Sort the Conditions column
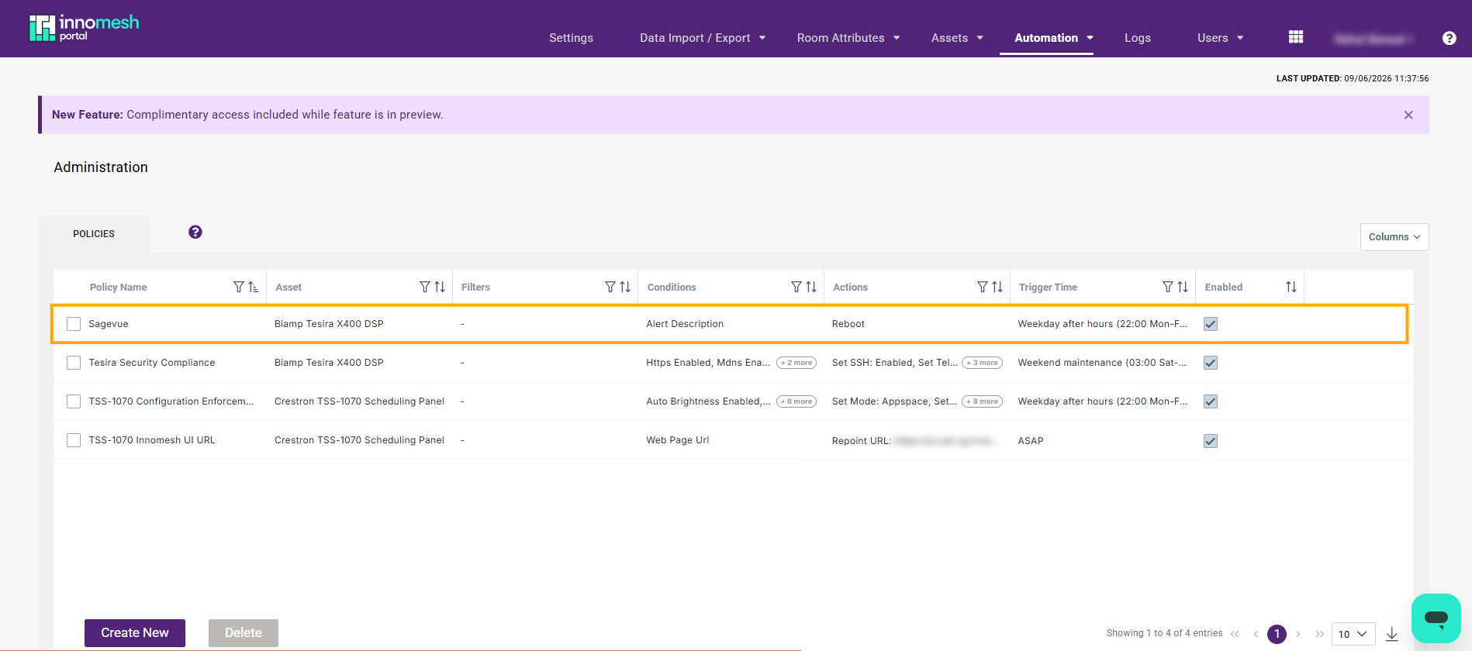Image resolution: width=1472 pixels, height=651 pixels. click(811, 287)
